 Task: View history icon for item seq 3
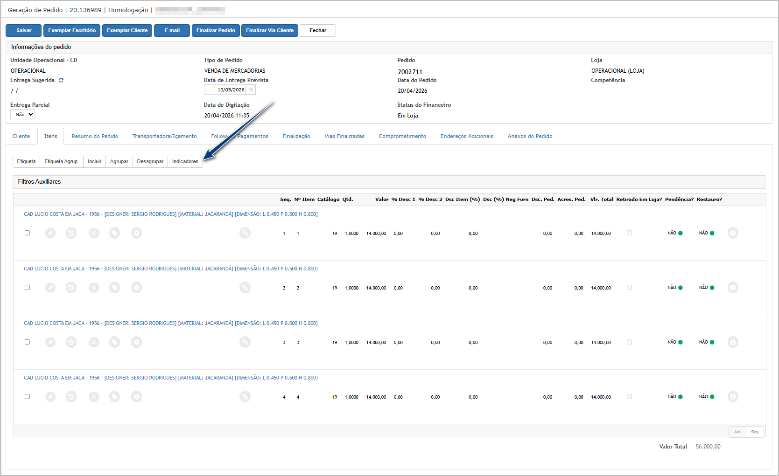tap(71, 342)
